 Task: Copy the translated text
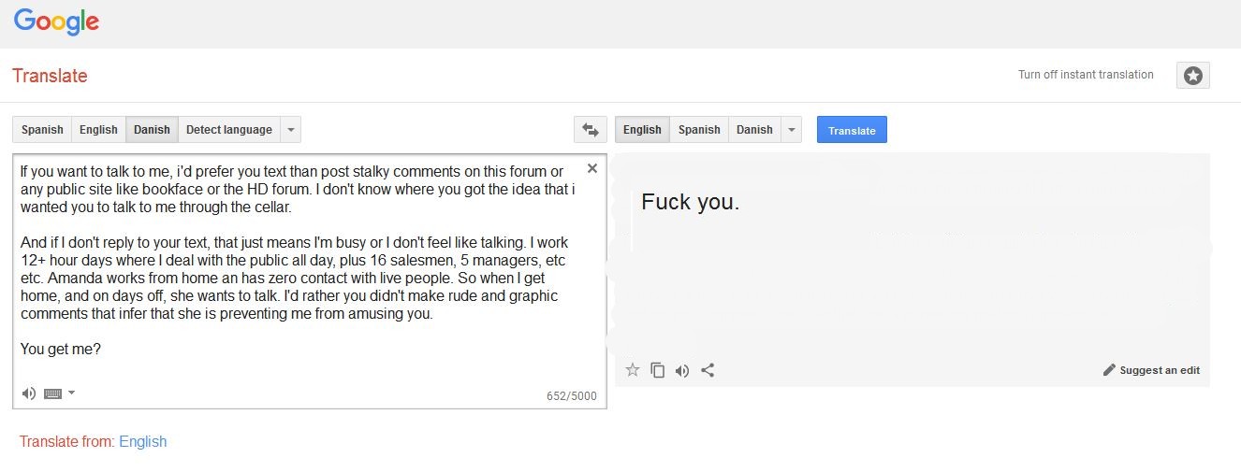(658, 370)
